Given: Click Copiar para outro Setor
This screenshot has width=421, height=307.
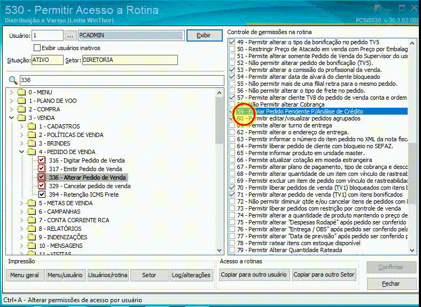Looking at the screenshot, I should point(324,274).
